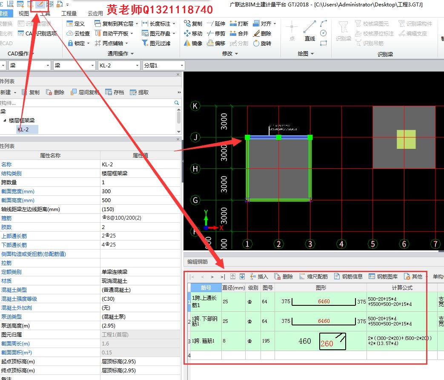Screen dimensions: 444x380
Task: Click the 定义 (Define) tool icon
Action: point(70,23)
